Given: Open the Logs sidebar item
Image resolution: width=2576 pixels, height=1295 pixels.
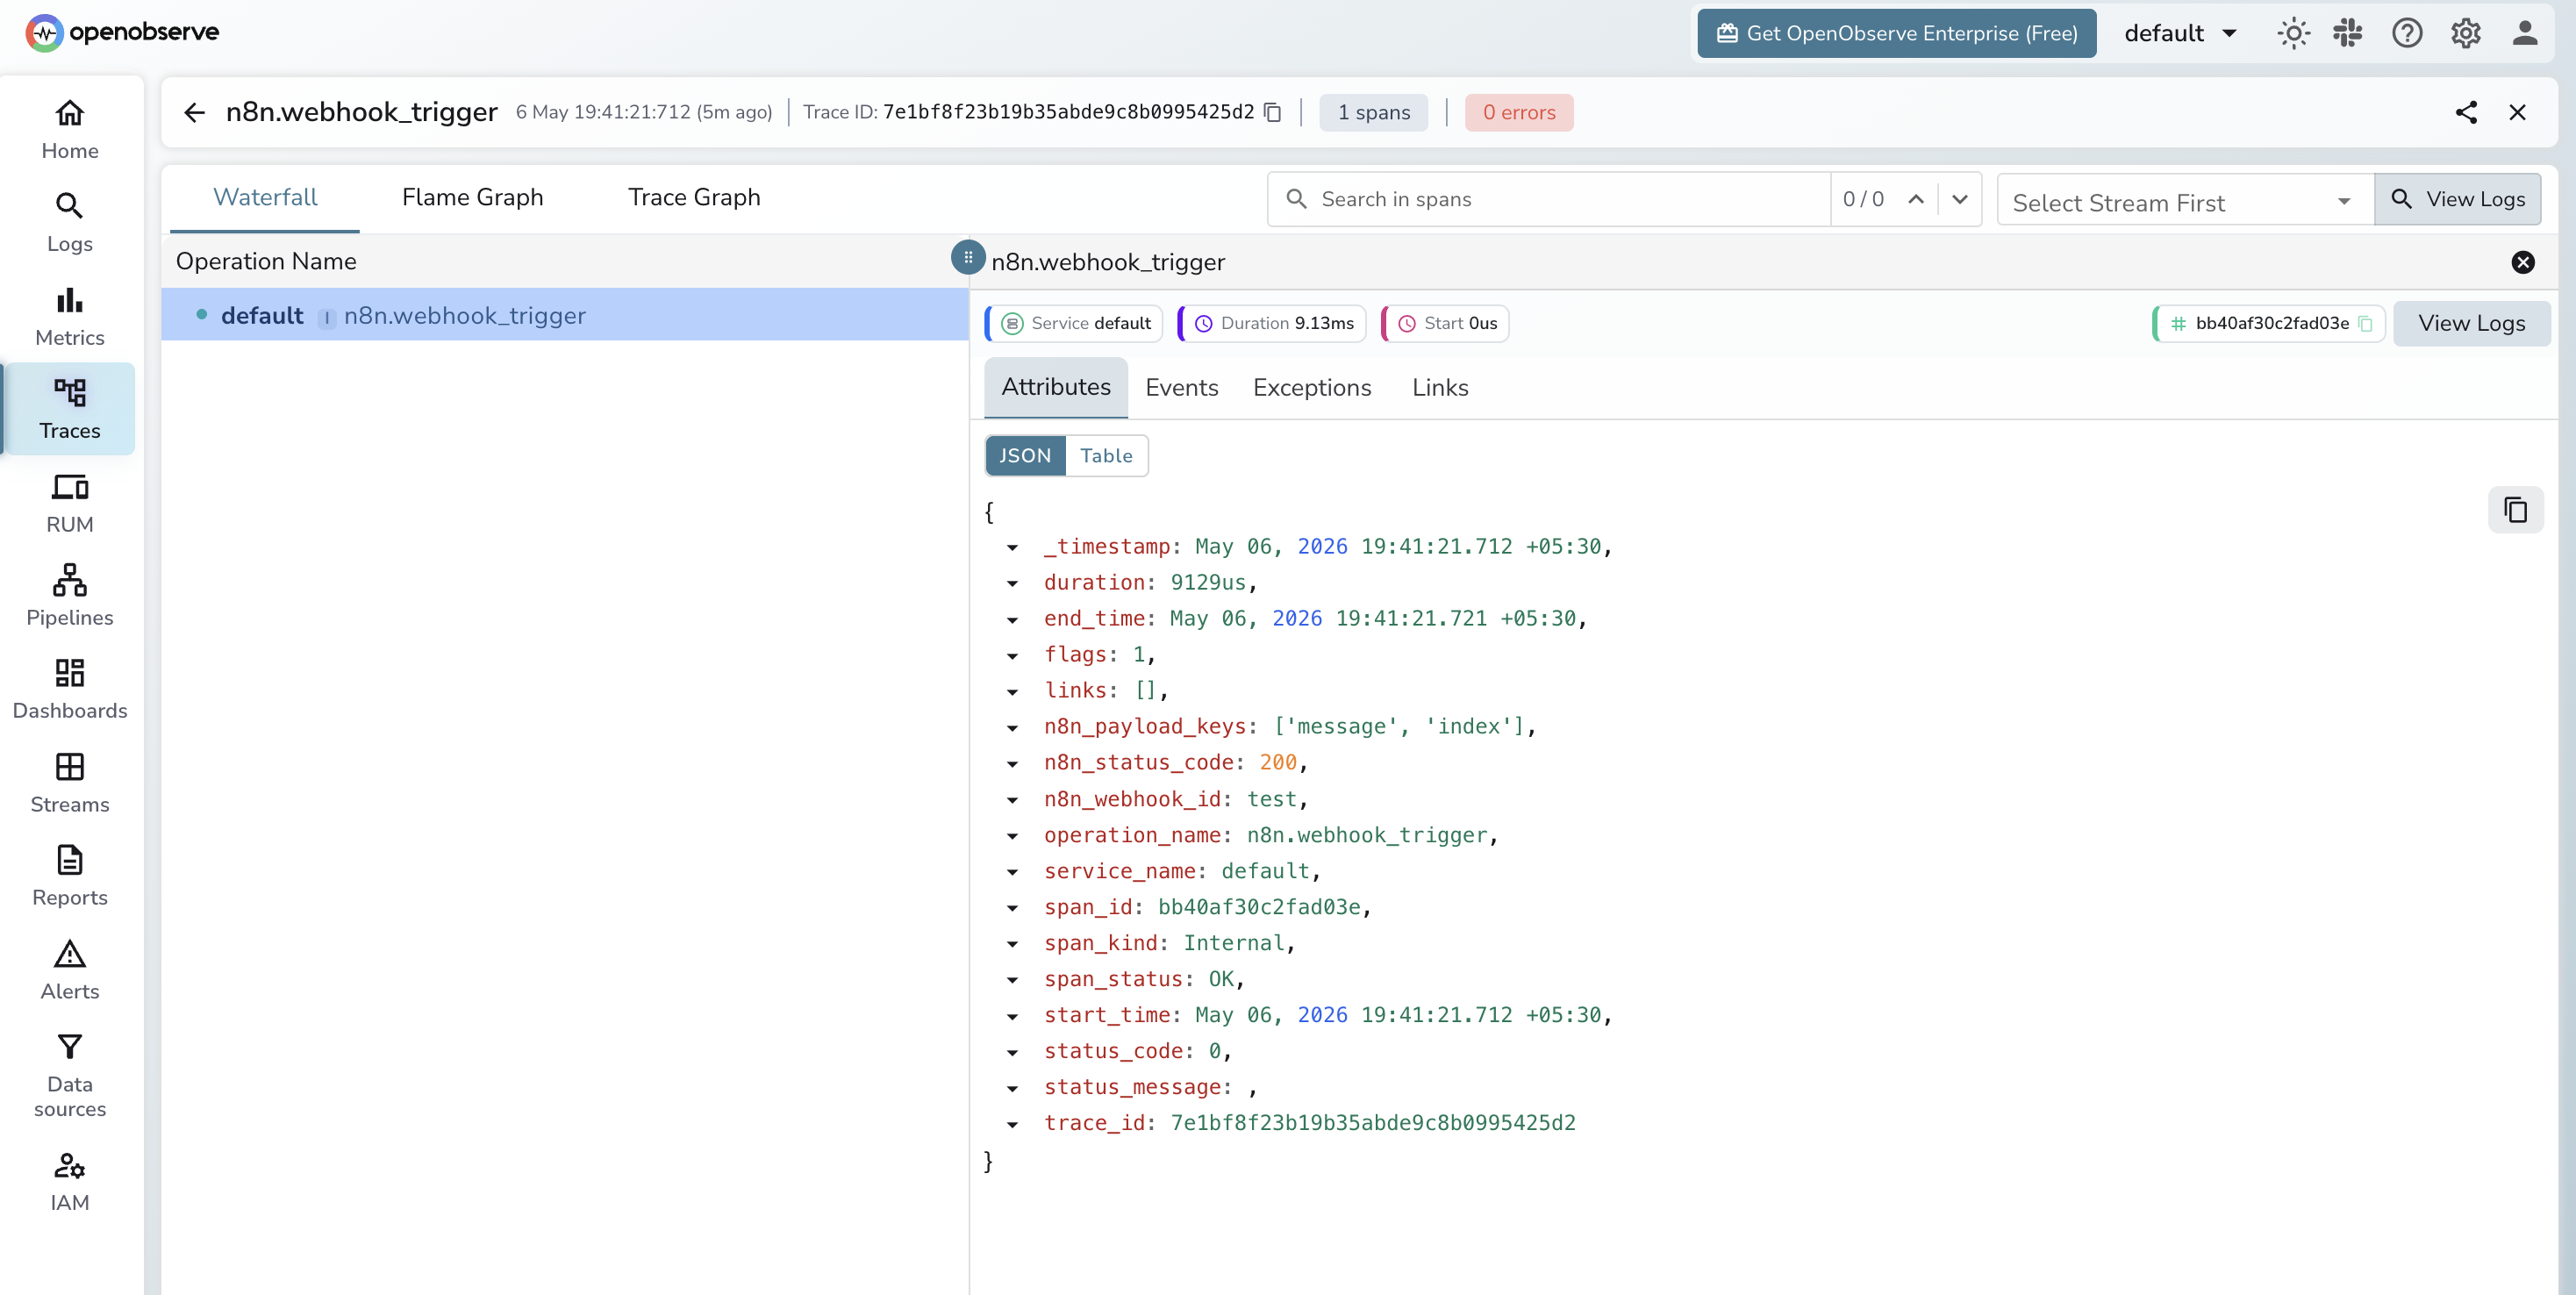Looking at the screenshot, I should point(70,223).
